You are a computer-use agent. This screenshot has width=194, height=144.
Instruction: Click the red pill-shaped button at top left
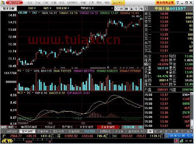(x=14, y=3)
